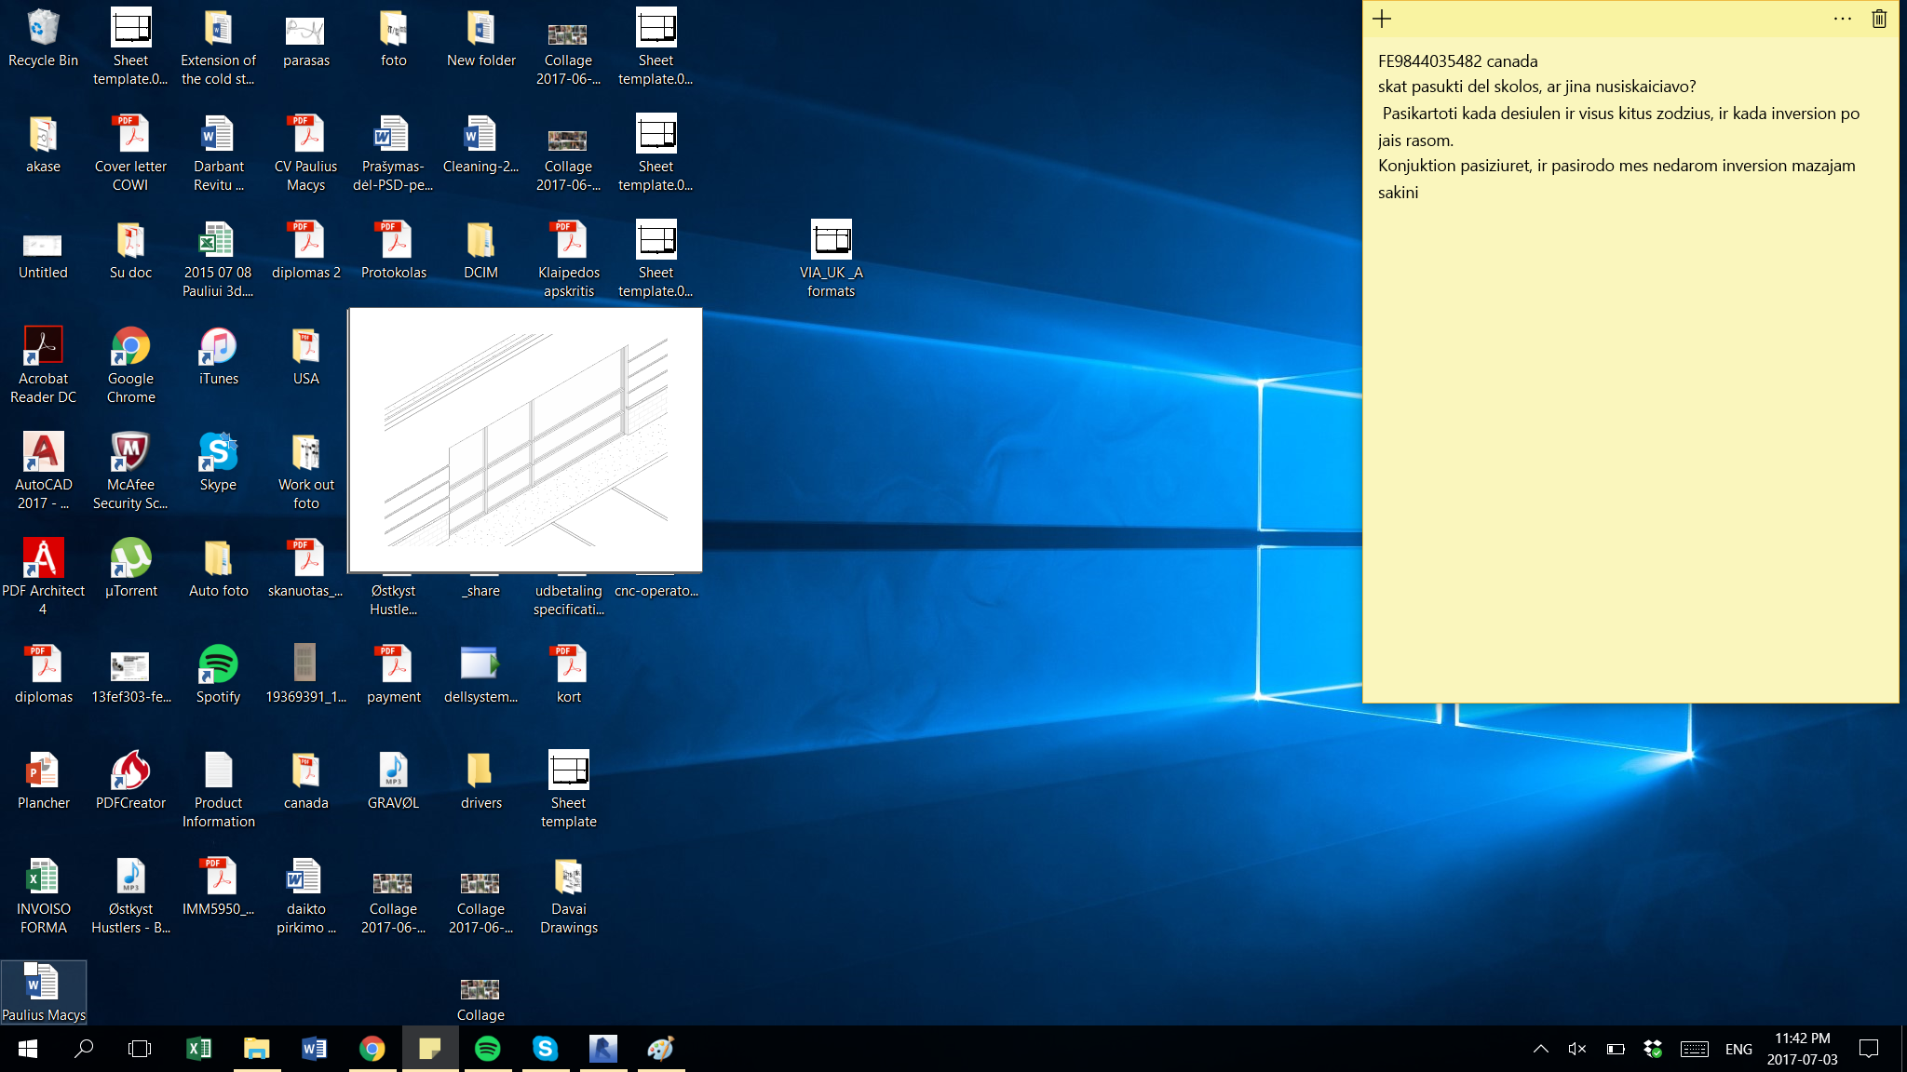
Task: Show hidden system tray icons
Action: (x=1541, y=1049)
